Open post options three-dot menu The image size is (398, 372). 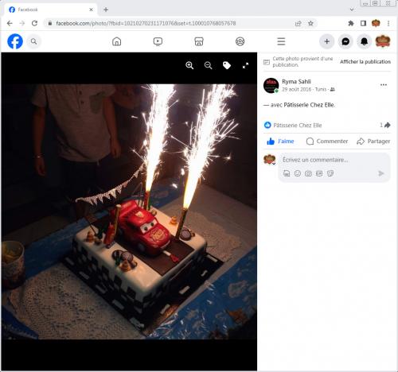click(384, 85)
